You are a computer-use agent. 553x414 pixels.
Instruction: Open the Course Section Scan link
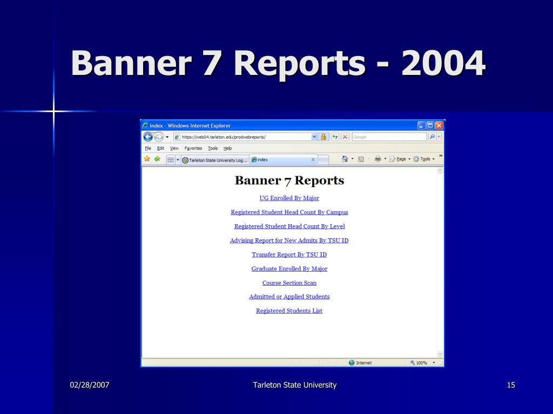click(x=289, y=282)
